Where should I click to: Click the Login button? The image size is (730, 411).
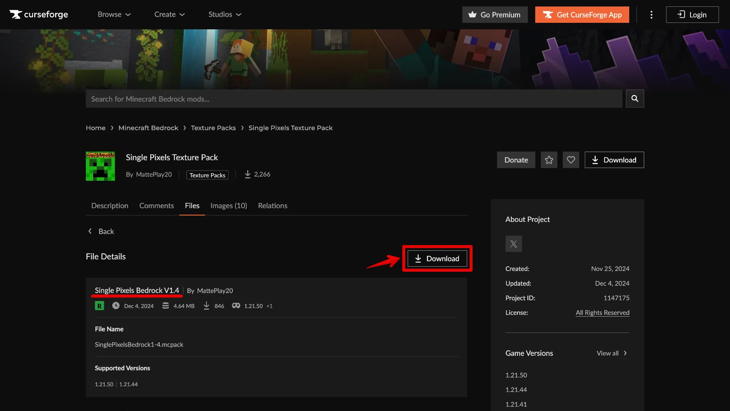692,14
